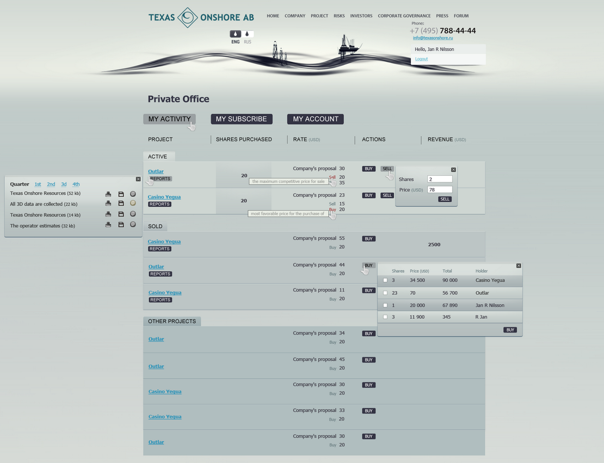Open the Investors menu item
Screen dimensions: 604x463
(x=361, y=16)
